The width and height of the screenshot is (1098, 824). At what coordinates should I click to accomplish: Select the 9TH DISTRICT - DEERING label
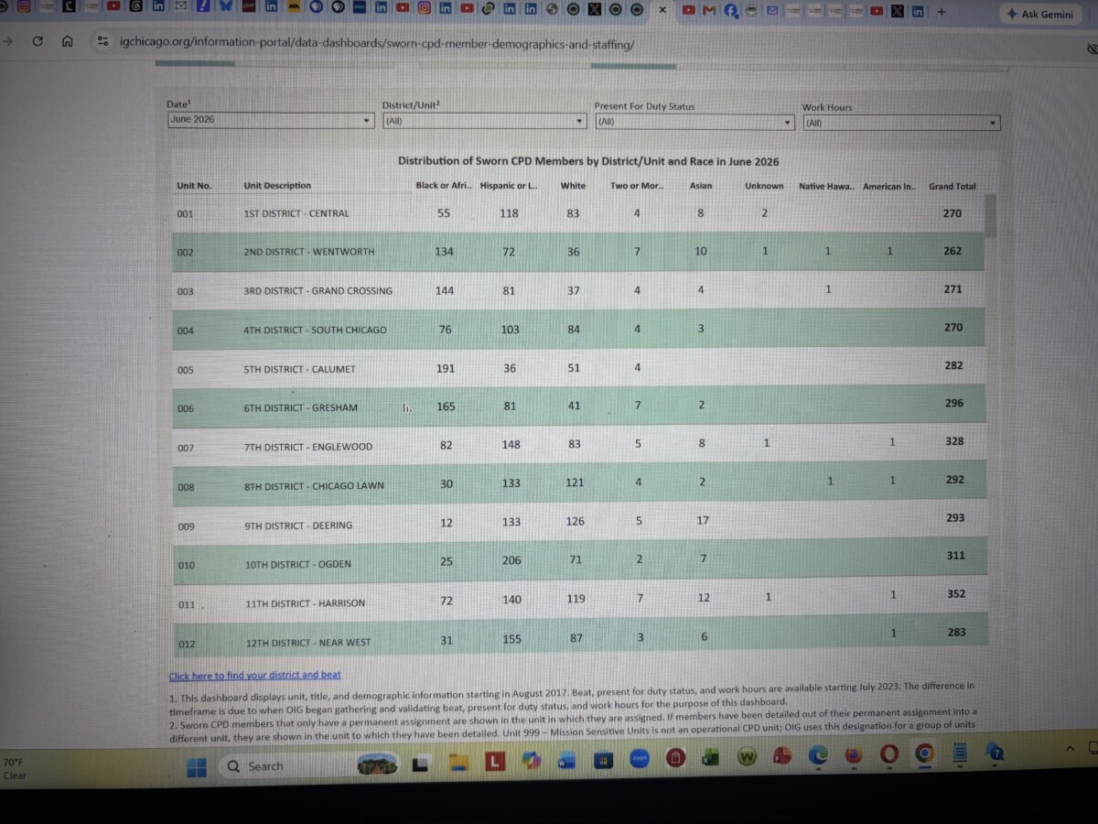coord(297,526)
